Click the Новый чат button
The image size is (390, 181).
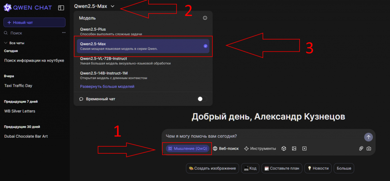[x=34, y=22]
